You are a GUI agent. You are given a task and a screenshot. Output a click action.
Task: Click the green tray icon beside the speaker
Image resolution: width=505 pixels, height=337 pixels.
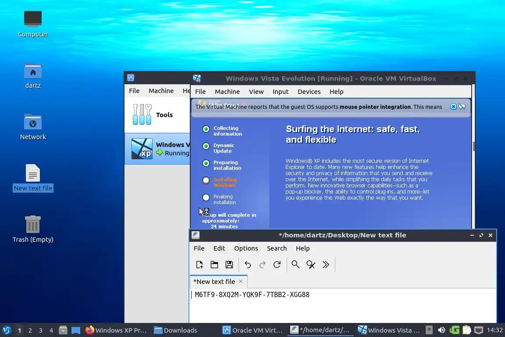click(x=455, y=330)
